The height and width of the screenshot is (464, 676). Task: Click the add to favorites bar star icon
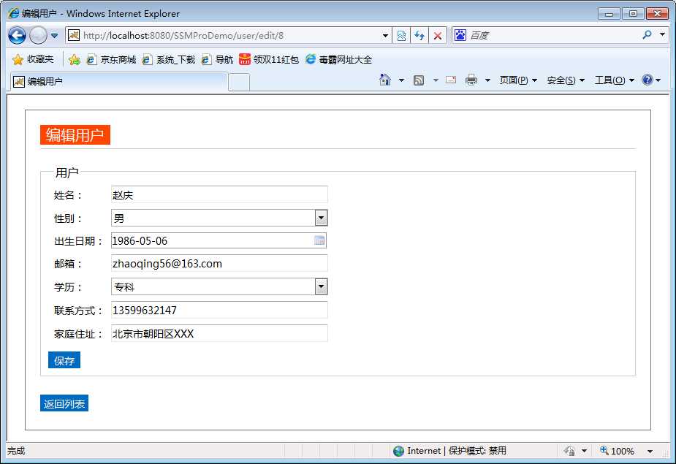[x=74, y=59]
